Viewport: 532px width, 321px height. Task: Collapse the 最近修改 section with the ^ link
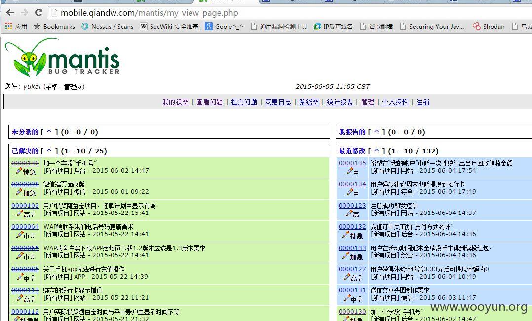(376, 151)
